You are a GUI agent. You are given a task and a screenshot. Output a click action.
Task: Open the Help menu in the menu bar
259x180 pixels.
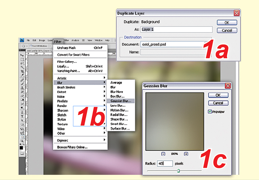[107, 40]
